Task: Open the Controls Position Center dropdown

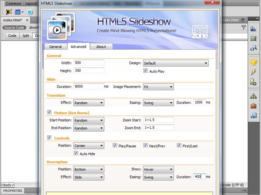Action: [89, 146]
